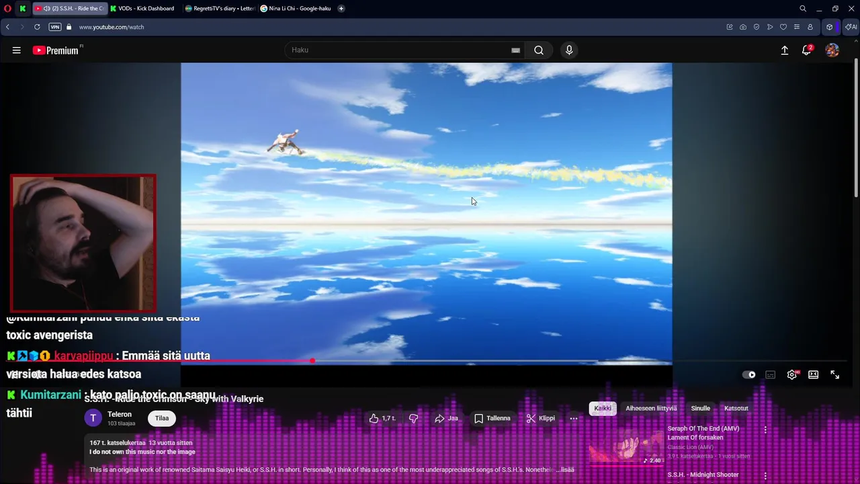The width and height of the screenshot is (860, 484).
Task: Switch to RegrettiTV's diary Letterboxd tab
Action: pyautogui.click(x=220, y=9)
